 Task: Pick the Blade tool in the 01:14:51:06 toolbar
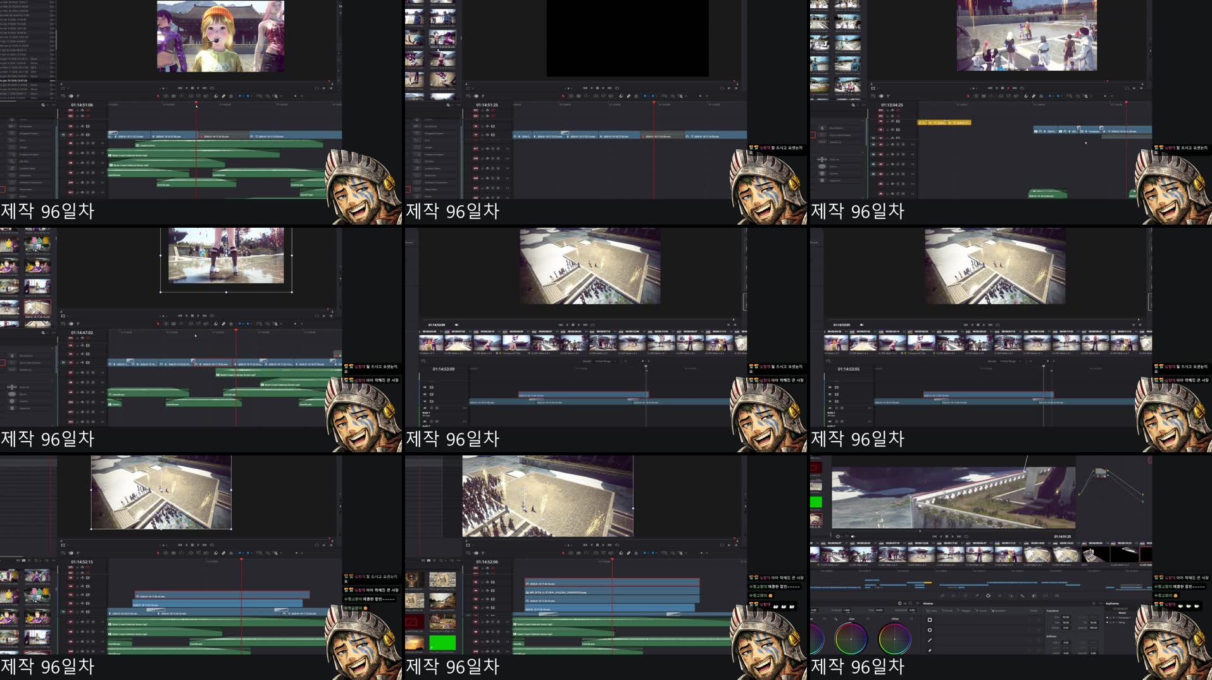[173, 96]
